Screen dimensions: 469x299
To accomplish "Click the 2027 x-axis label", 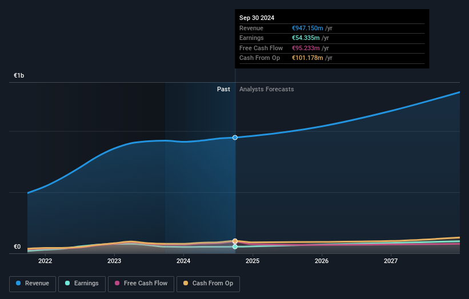I will coord(391,261).
